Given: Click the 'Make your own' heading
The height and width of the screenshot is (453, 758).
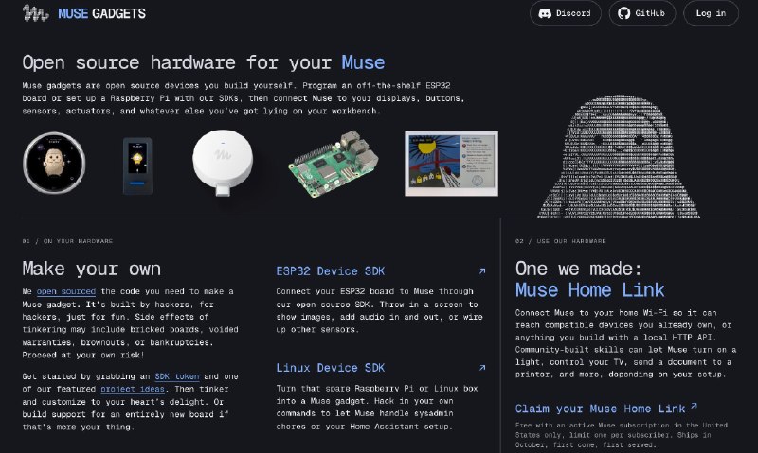Looking at the screenshot, I should tap(91, 269).
